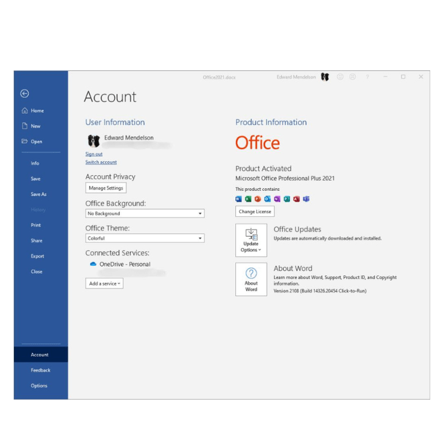Click the Microsoft Office Professional Plus 2021 text
This screenshot has width=444, height=444.
point(285,178)
